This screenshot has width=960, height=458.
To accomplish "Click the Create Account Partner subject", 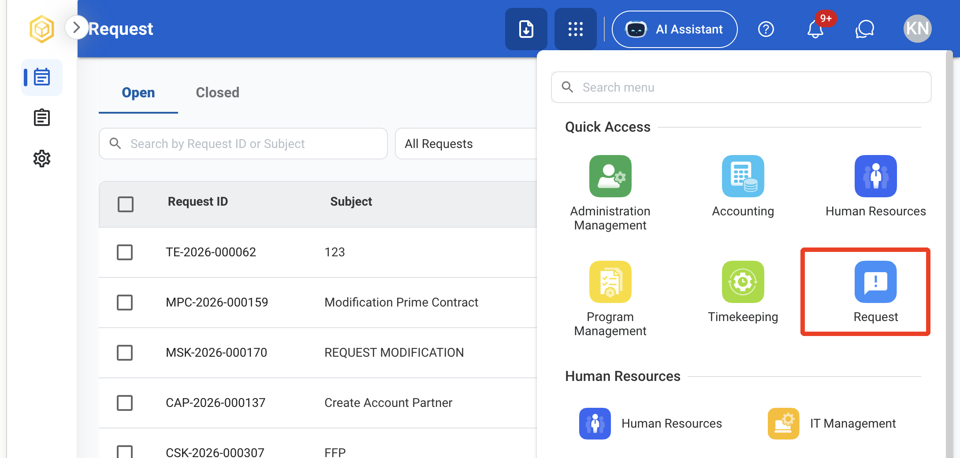I will [388, 403].
